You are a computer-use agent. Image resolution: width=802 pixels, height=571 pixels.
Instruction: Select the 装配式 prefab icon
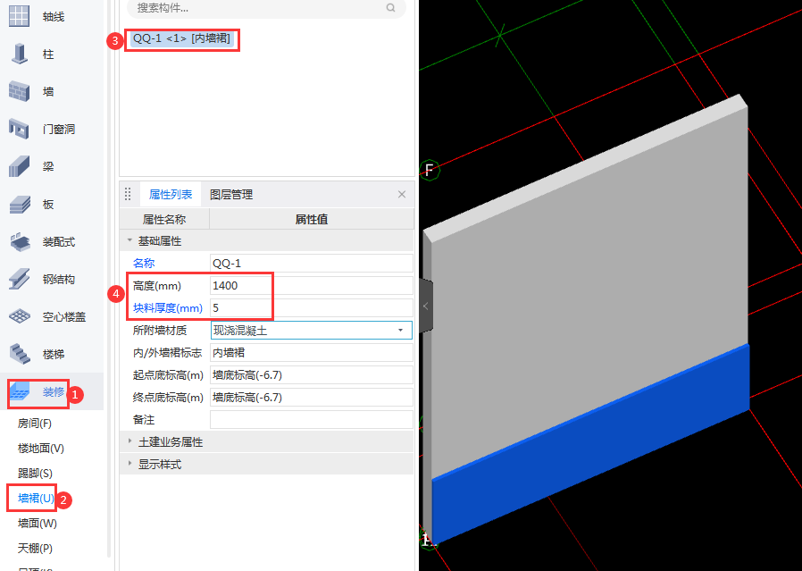(19, 241)
